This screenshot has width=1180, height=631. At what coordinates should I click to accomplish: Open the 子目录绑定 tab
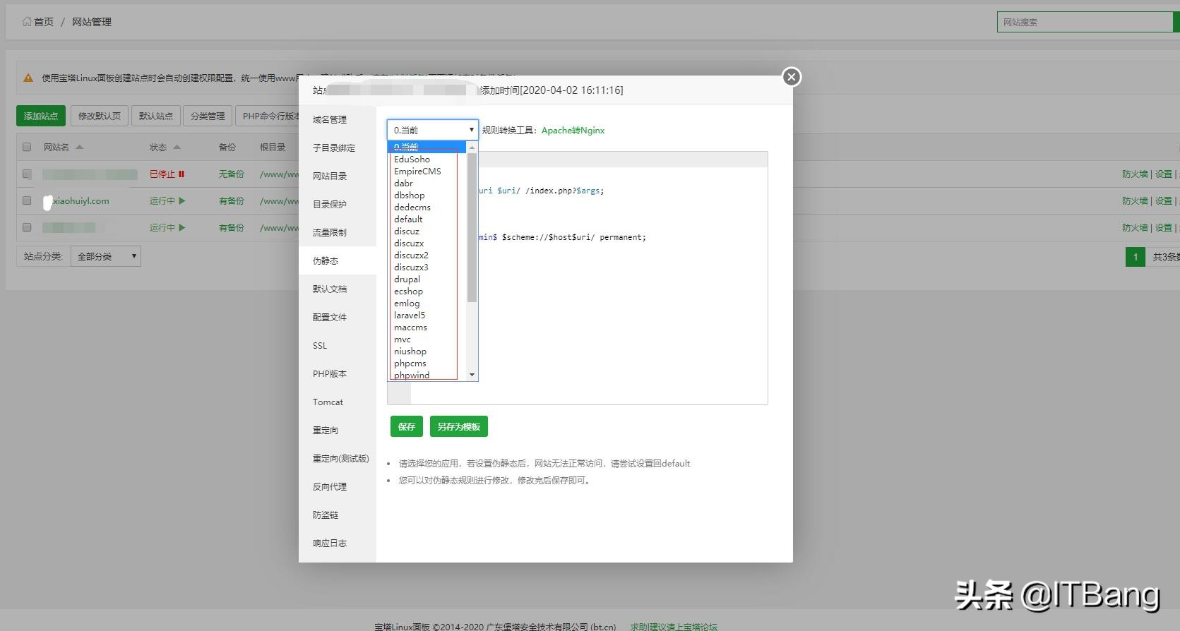click(x=338, y=148)
